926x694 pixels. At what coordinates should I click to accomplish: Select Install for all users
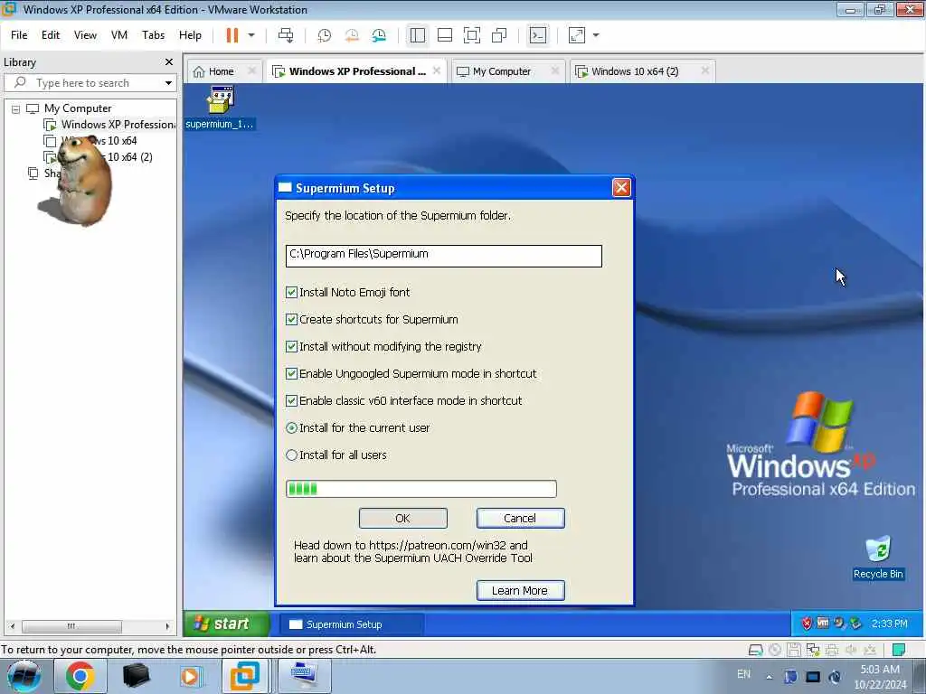pyautogui.click(x=291, y=455)
